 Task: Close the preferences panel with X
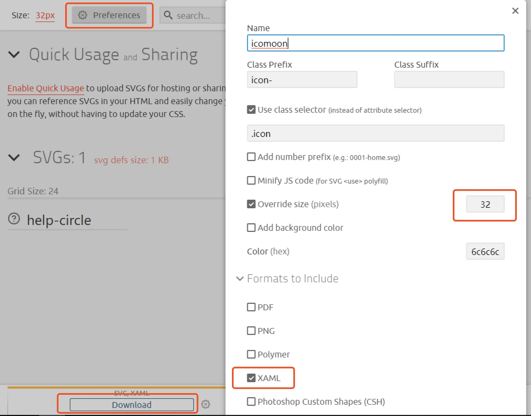[515, 11]
